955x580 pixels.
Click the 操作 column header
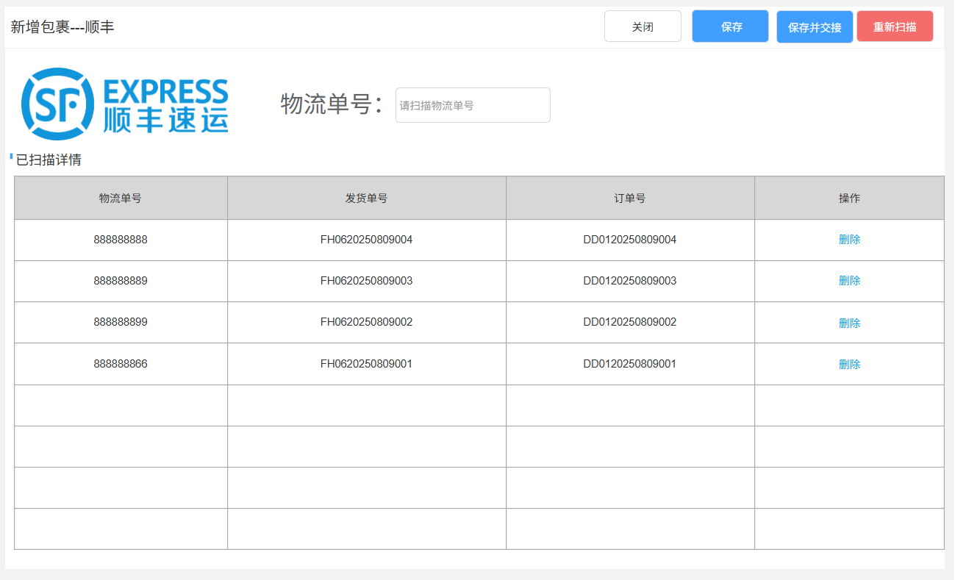(849, 198)
